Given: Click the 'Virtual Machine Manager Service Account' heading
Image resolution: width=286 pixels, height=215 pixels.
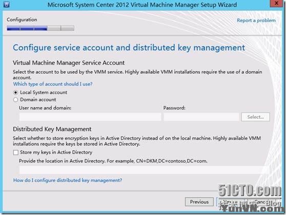Looking at the screenshot, I should click(x=69, y=63).
